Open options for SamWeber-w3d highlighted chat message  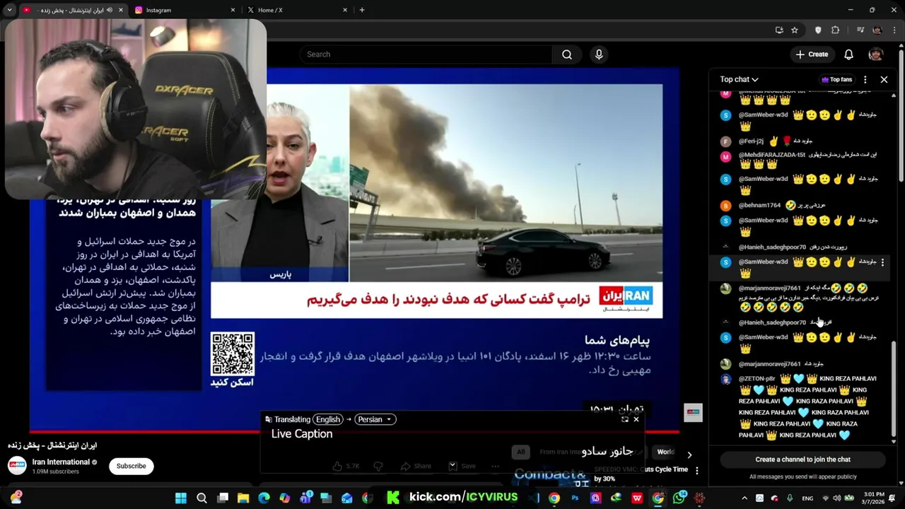click(882, 262)
